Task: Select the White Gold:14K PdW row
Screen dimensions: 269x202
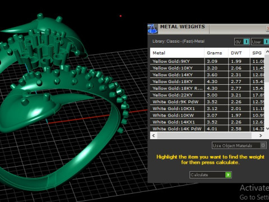Action: click(207, 128)
